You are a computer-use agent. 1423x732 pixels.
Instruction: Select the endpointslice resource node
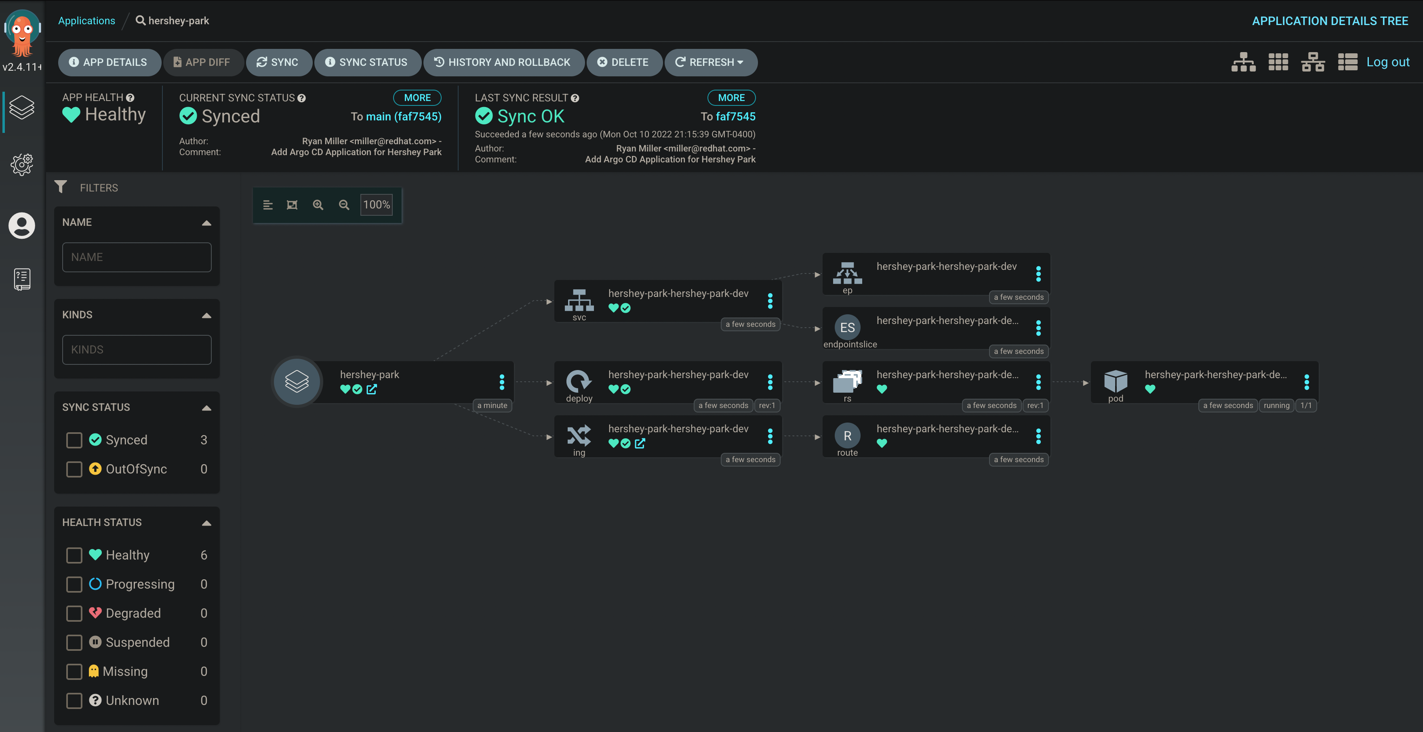pyautogui.click(x=936, y=328)
